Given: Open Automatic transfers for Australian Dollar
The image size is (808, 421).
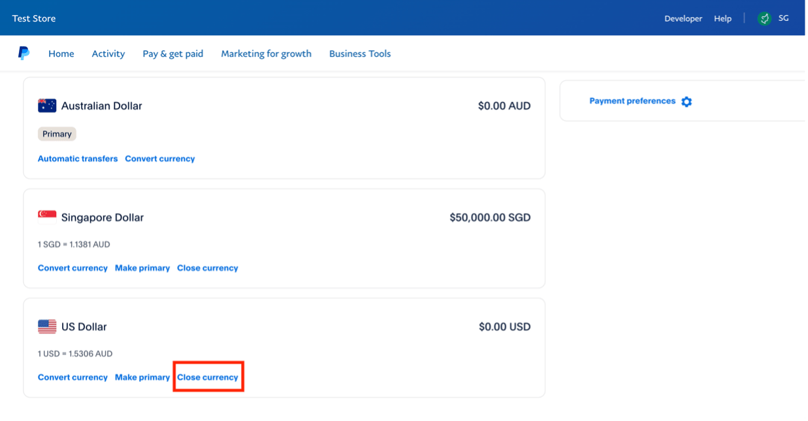Looking at the screenshot, I should [78, 159].
